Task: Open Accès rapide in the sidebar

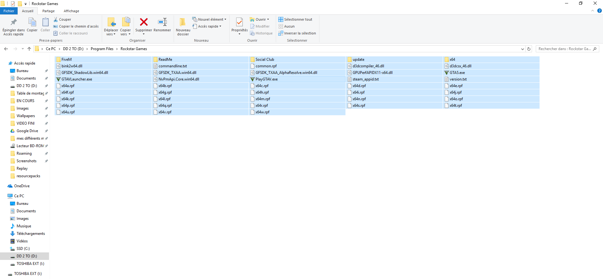Action: pyautogui.click(x=24, y=63)
